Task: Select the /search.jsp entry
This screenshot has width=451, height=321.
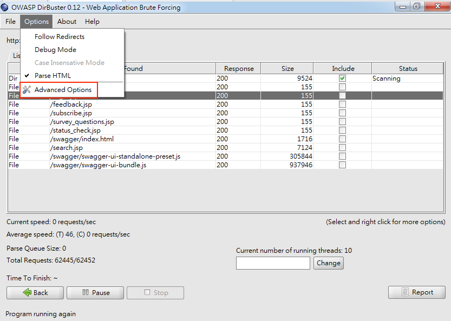Action: click(225, 147)
